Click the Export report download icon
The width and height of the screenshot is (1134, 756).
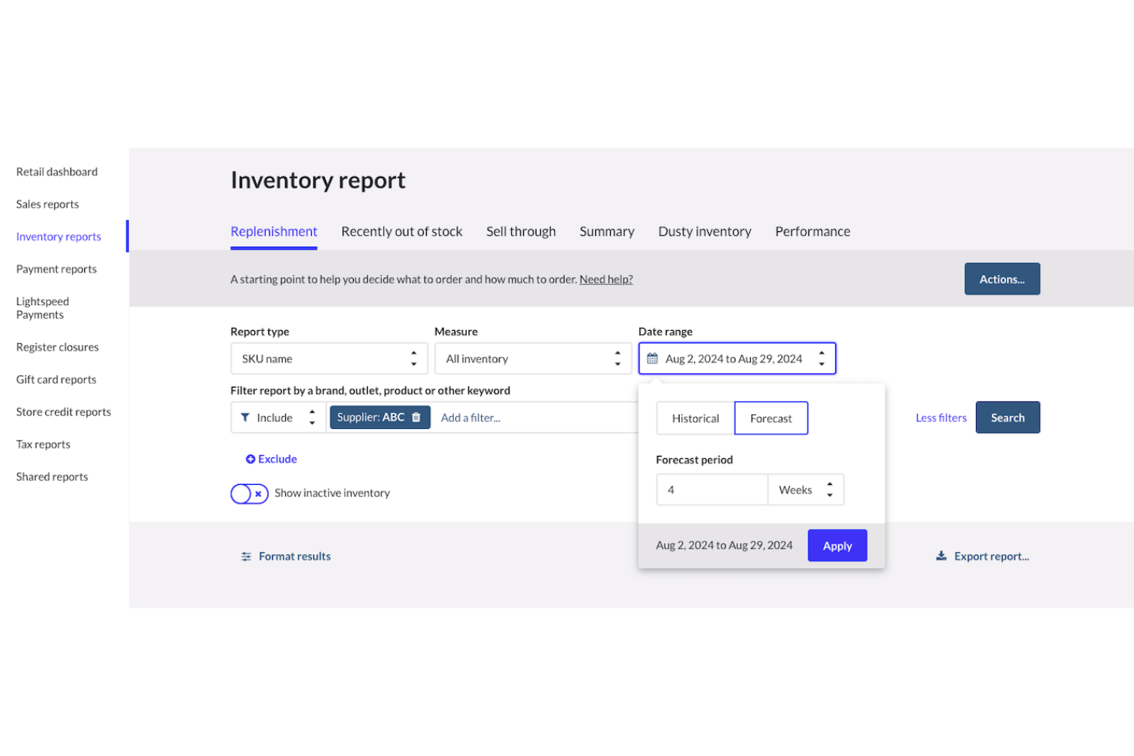point(941,556)
